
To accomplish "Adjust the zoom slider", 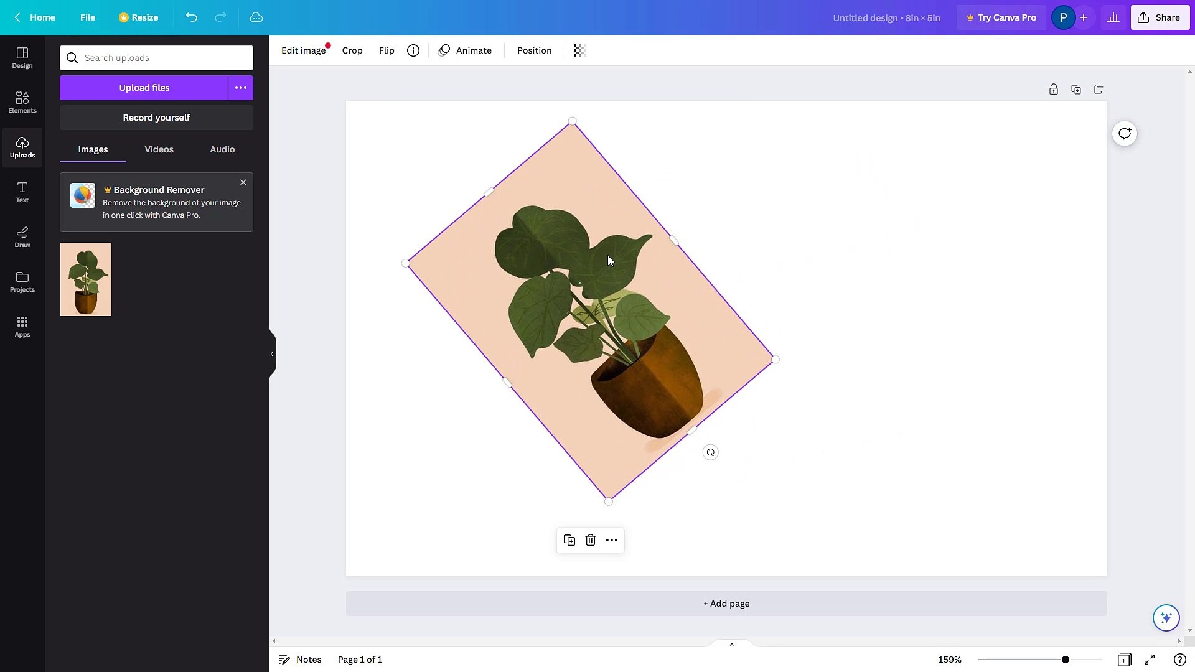I will tap(1064, 659).
